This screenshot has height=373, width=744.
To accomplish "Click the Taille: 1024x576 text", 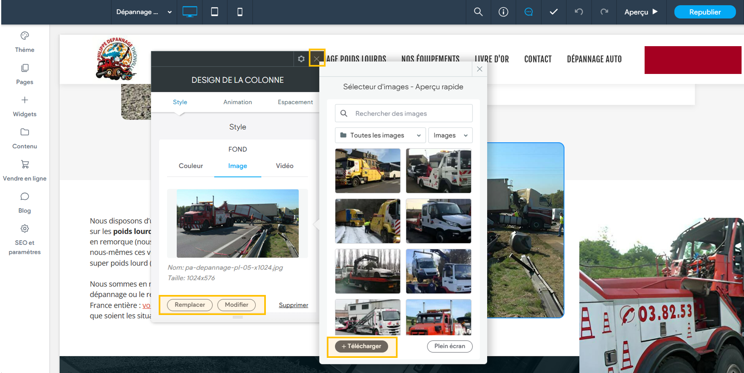I will click(x=191, y=278).
